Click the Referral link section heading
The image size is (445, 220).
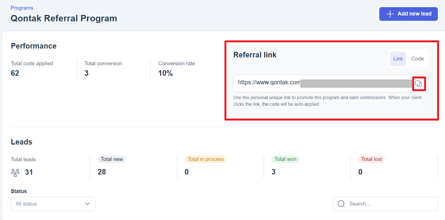[255, 55]
